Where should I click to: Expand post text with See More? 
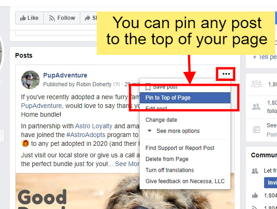coord(127,164)
